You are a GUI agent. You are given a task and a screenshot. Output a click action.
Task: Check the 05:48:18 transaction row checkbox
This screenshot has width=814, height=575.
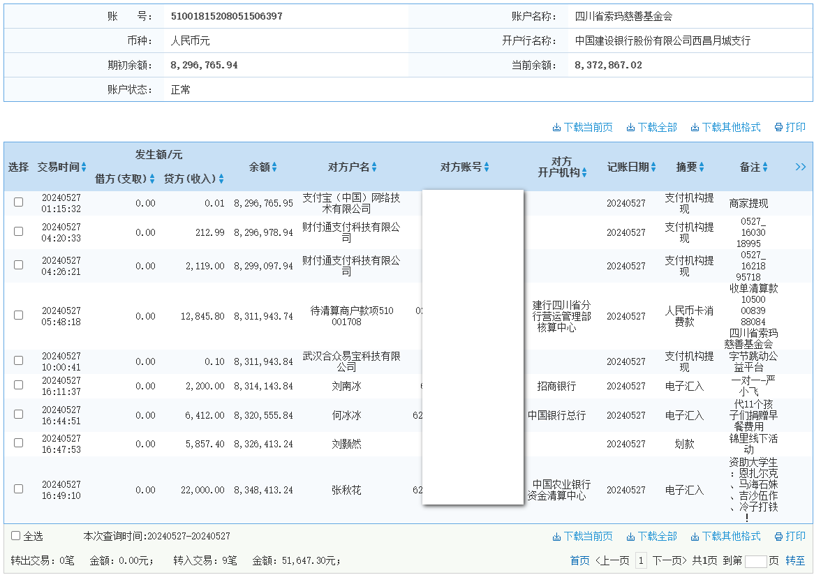19,315
